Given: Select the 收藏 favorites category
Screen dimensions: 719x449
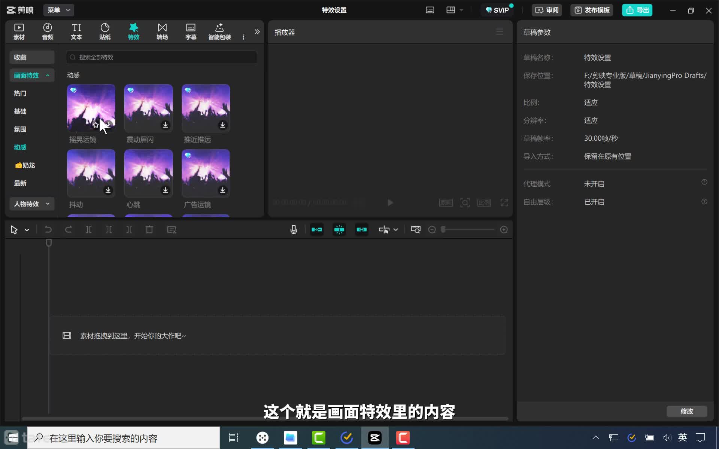Looking at the screenshot, I should tap(32, 57).
